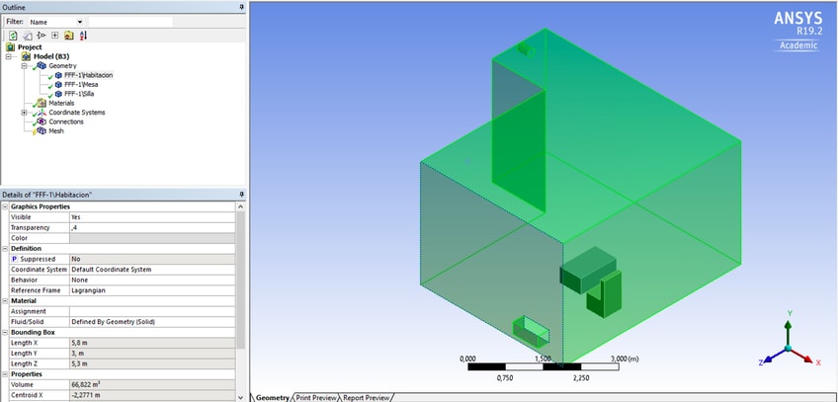Select the Mesh tree item

(56, 130)
